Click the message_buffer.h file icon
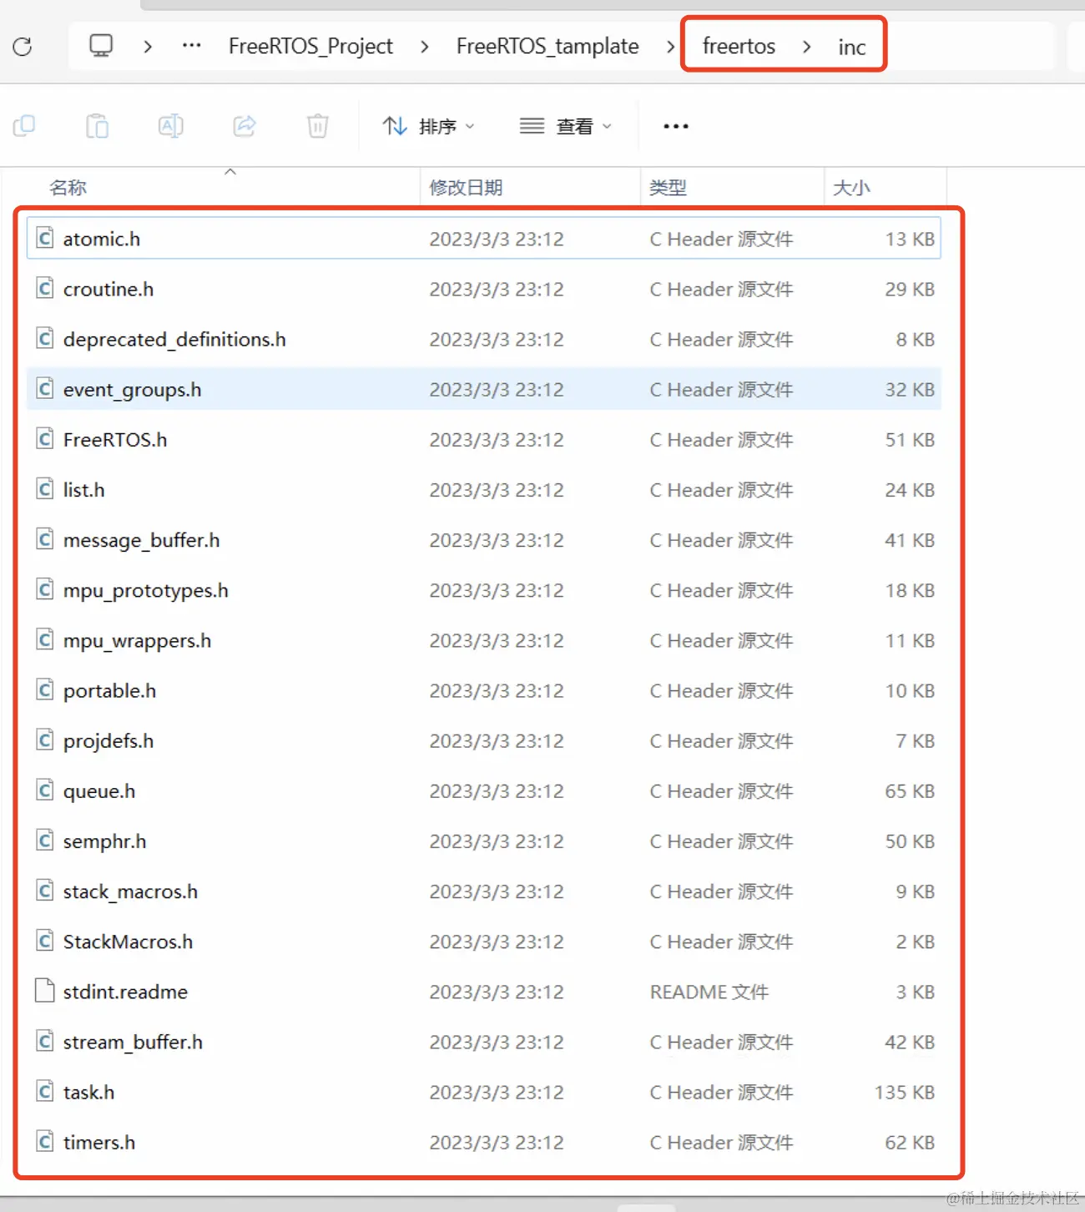Screen dimensions: 1085x1212 45,539
